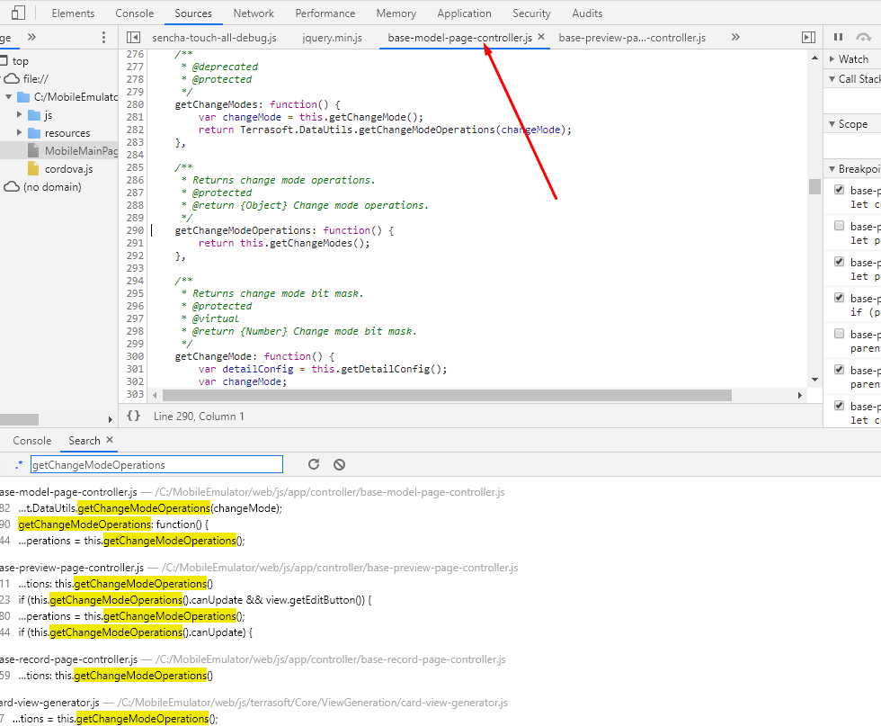Open the Application tab
The image size is (881, 726).
click(x=464, y=13)
